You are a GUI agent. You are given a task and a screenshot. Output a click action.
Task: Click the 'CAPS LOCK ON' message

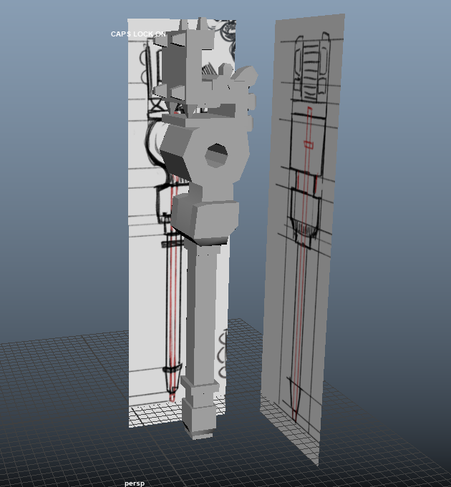tap(138, 34)
